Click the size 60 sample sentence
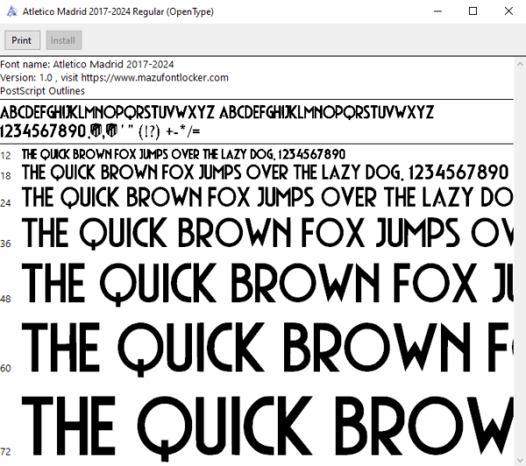 [267, 349]
